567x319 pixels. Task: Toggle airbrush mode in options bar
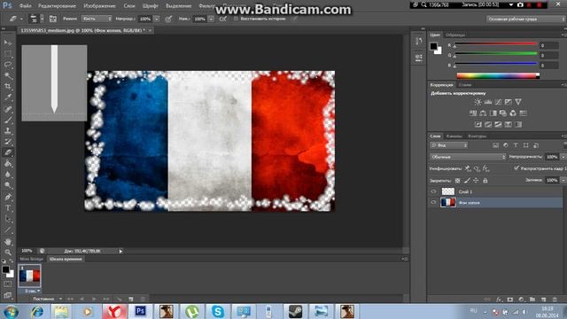tap(223, 19)
